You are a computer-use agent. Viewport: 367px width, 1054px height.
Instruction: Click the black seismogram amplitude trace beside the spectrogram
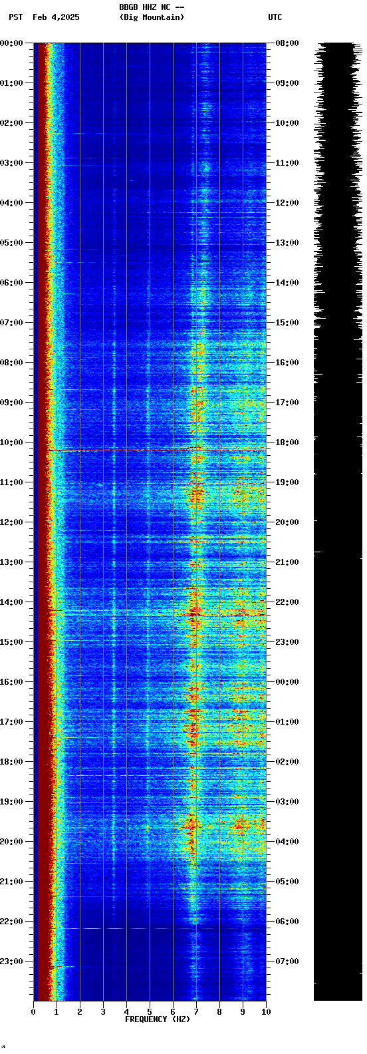[338, 522]
